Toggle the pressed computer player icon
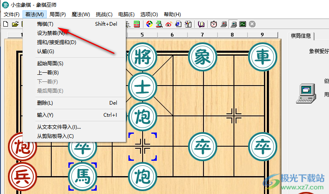 [x=234, y=24]
